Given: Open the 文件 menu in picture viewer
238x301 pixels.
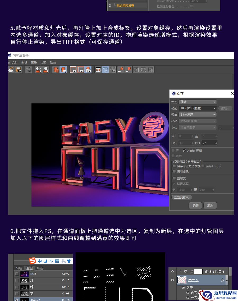Looking at the screenshot, I should coord(15,62).
